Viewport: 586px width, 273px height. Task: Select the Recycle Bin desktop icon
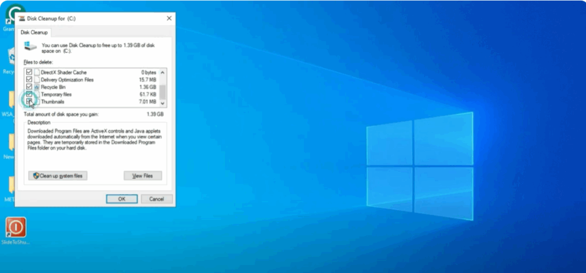tap(10, 61)
